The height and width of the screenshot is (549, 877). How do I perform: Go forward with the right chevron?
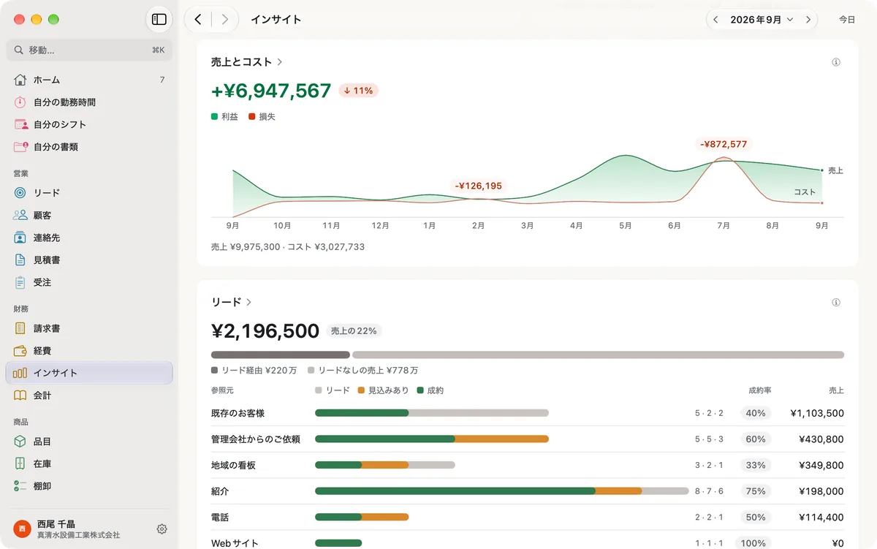[224, 20]
